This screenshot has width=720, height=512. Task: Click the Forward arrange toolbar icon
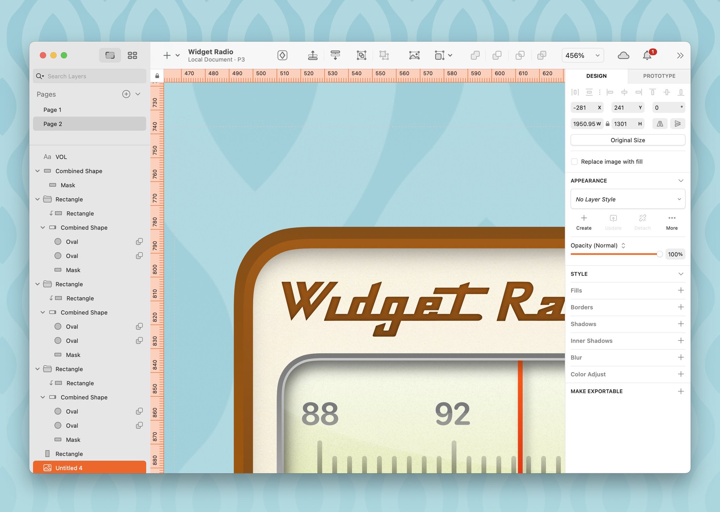point(313,55)
